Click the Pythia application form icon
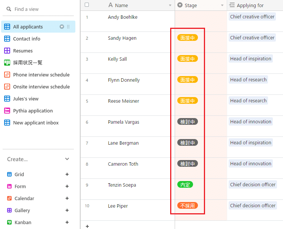This screenshot has height=229, width=283. (7, 111)
